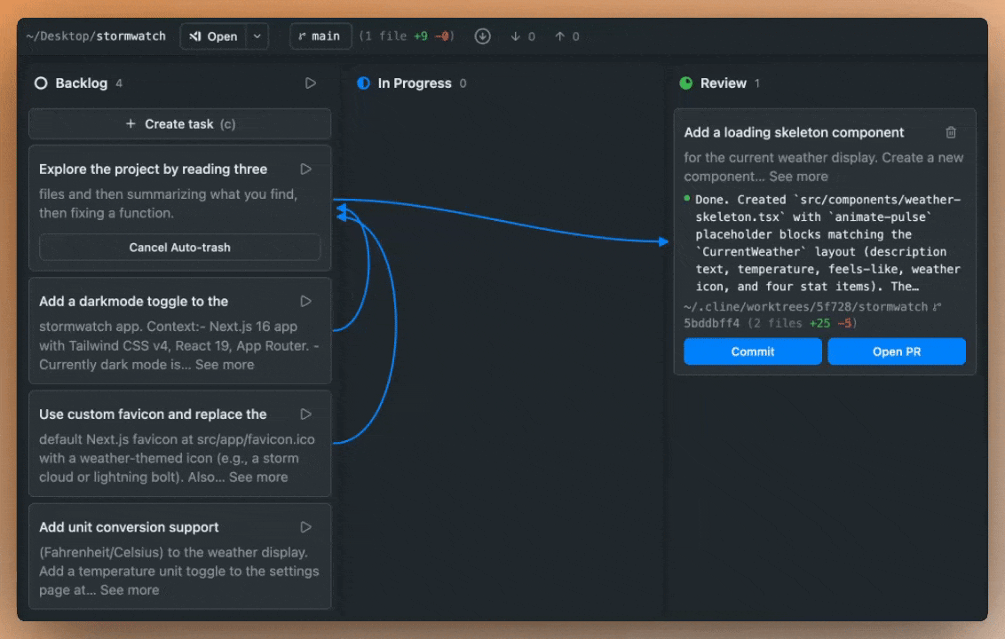Click the fetch download circle icon
The width and height of the screenshot is (1005, 639).
[x=482, y=36]
